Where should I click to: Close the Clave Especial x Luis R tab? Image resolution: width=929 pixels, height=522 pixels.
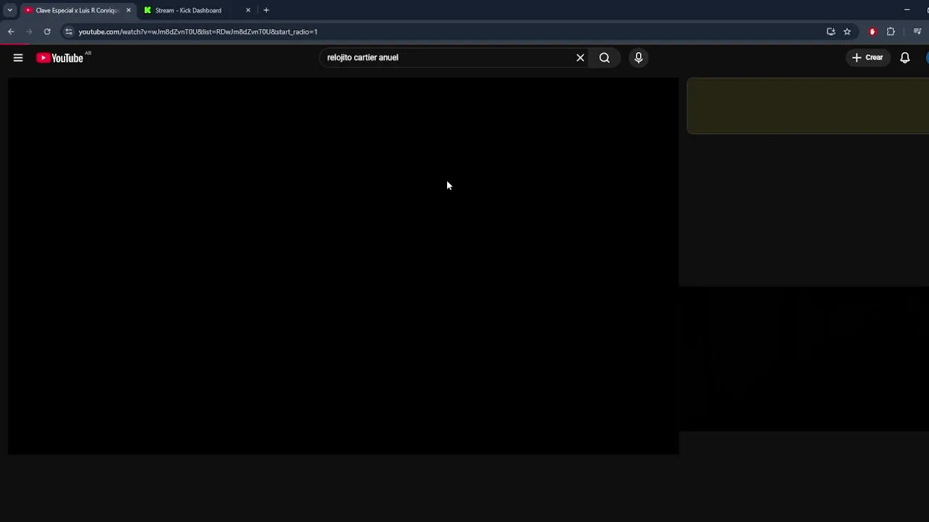(x=128, y=10)
